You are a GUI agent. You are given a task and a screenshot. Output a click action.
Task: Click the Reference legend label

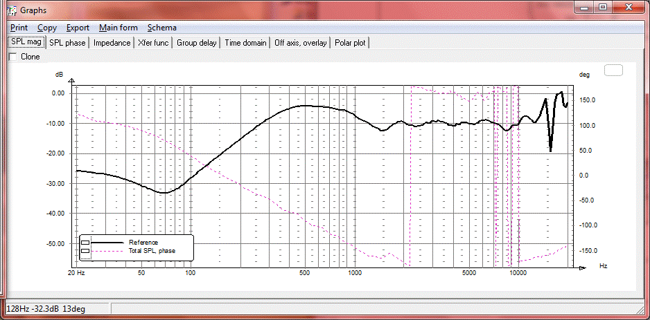coord(143,243)
